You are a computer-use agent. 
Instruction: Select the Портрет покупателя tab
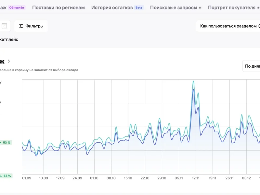click(231, 7)
